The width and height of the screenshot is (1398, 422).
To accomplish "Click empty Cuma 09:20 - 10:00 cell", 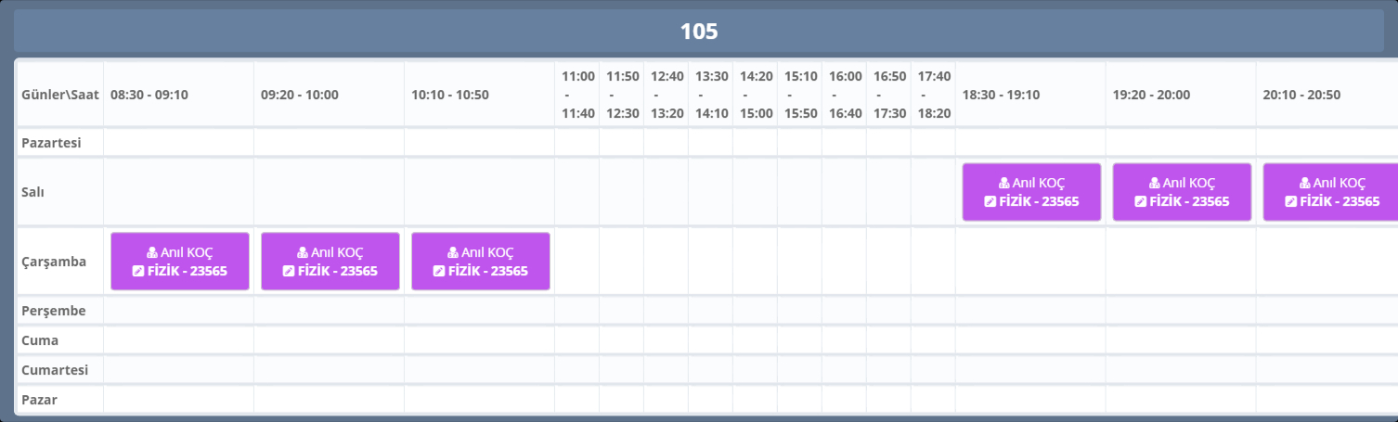I will [329, 340].
